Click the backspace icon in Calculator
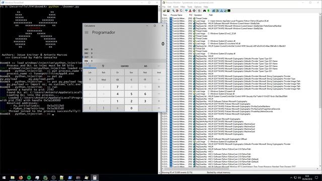Screen dimensions: 322x181 pyautogui.click(x=145, y=79)
